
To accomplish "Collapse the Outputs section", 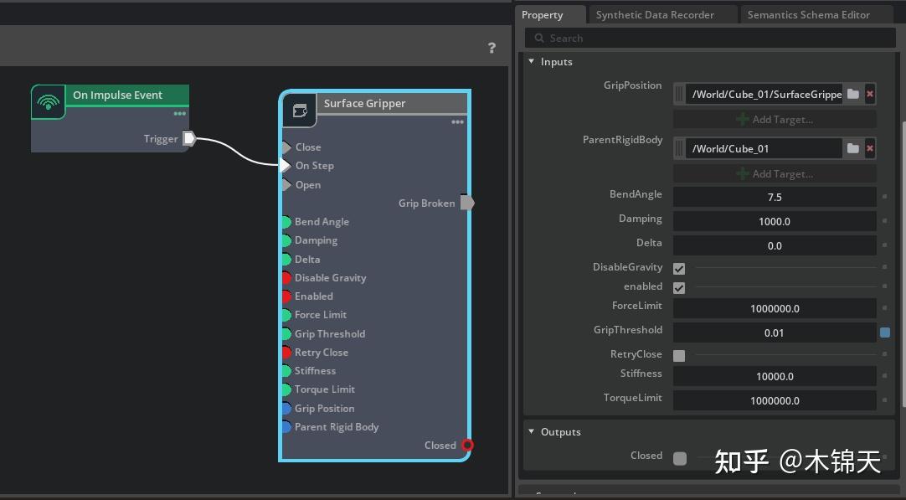I will pyautogui.click(x=531, y=431).
